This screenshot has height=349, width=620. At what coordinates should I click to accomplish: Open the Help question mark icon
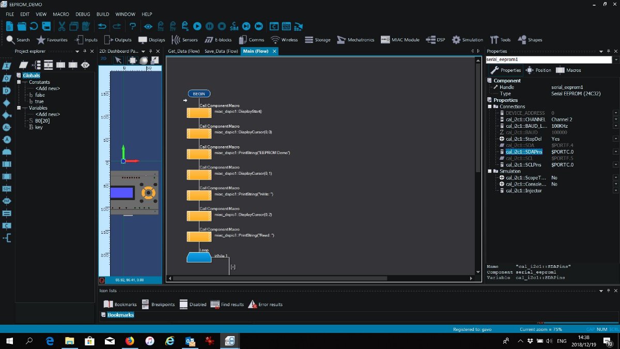[133, 26]
